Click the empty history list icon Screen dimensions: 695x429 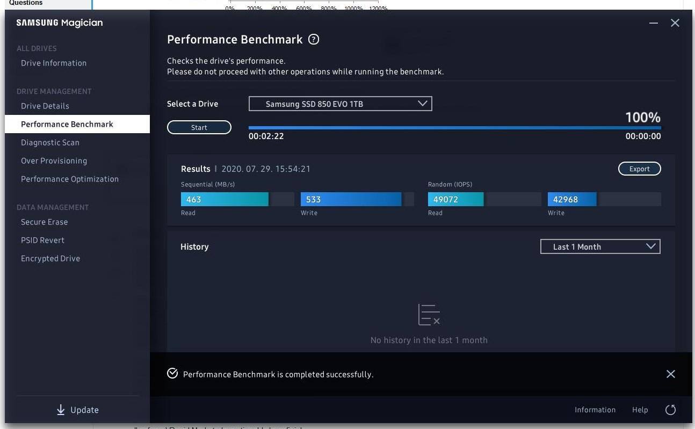[x=429, y=315]
